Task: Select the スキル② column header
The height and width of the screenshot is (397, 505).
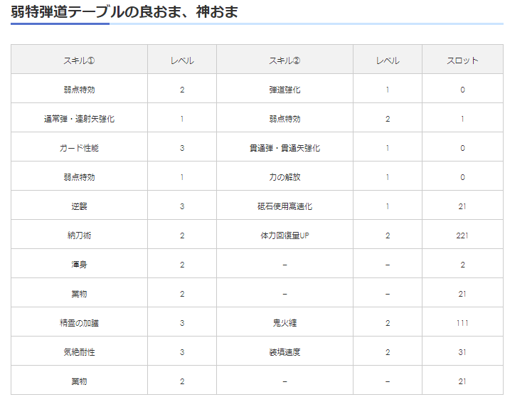Action: pyautogui.click(x=285, y=60)
